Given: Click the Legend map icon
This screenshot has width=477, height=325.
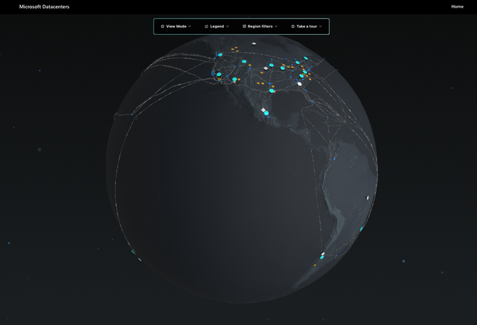Looking at the screenshot, I should coord(206,27).
